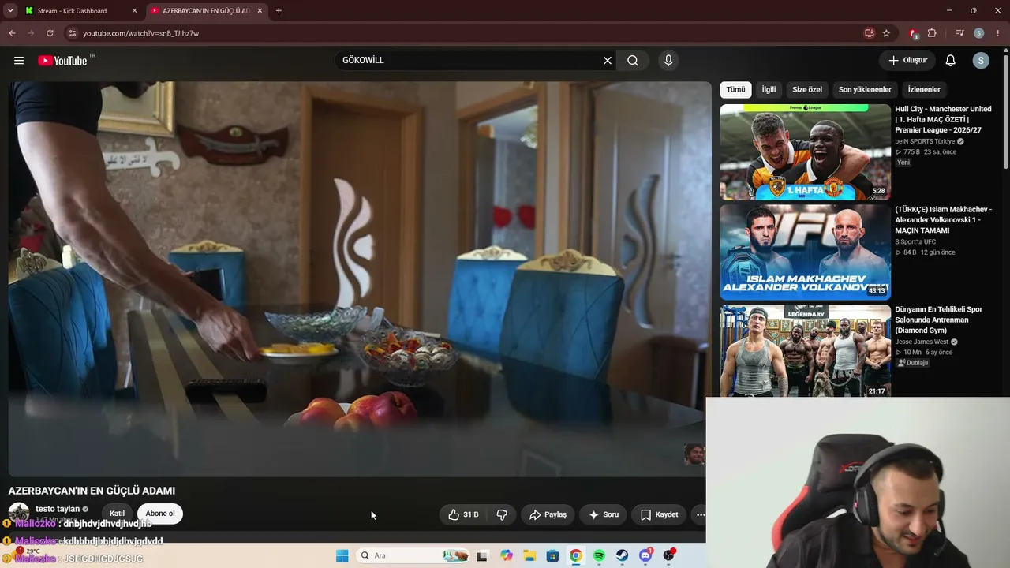Open Windows Start menu

click(x=342, y=555)
